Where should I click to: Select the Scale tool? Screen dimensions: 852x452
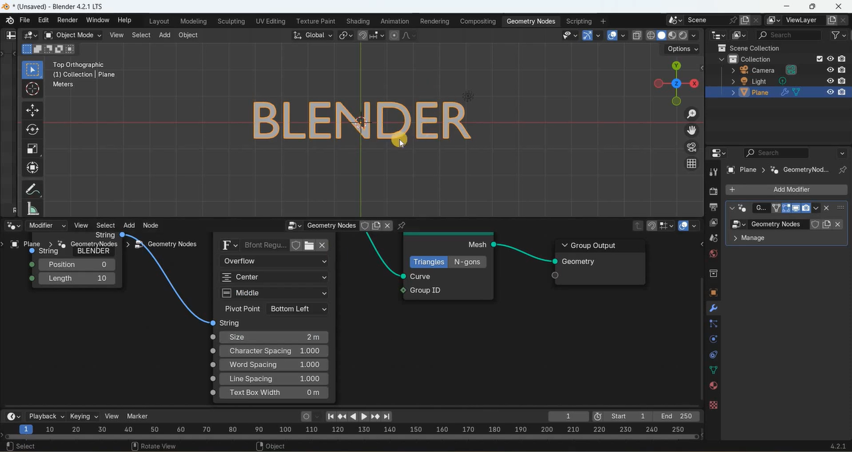32,148
